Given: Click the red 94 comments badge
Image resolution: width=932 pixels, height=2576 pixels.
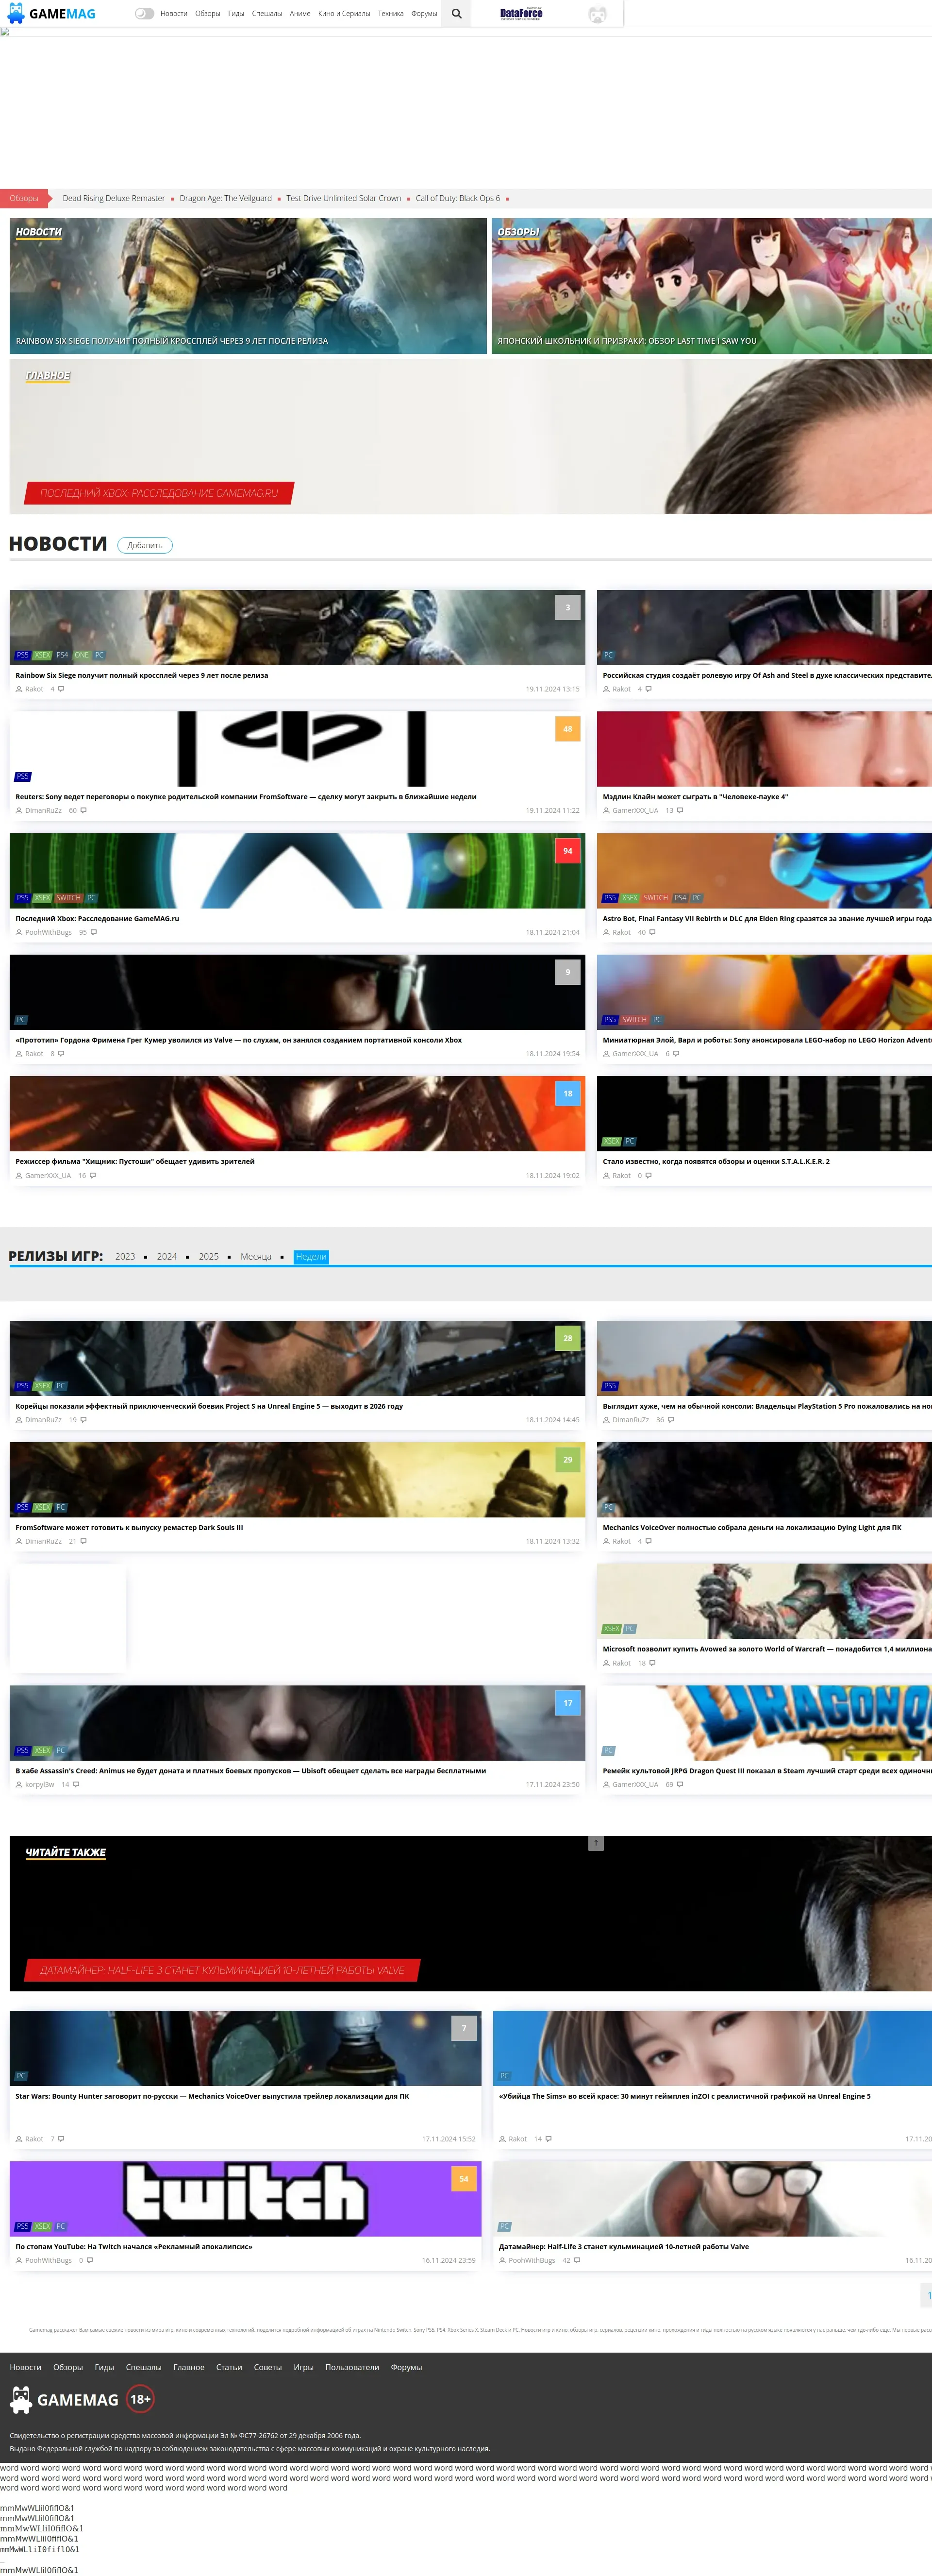Looking at the screenshot, I should 567,851.
